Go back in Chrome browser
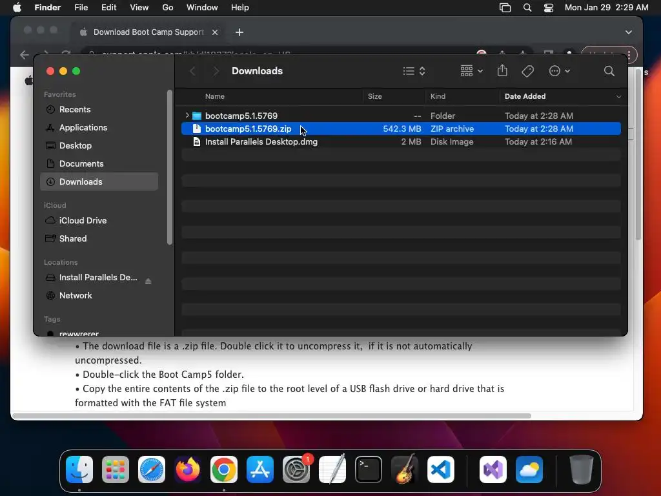The height and width of the screenshot is (496, 661). (x=24, y=55)
